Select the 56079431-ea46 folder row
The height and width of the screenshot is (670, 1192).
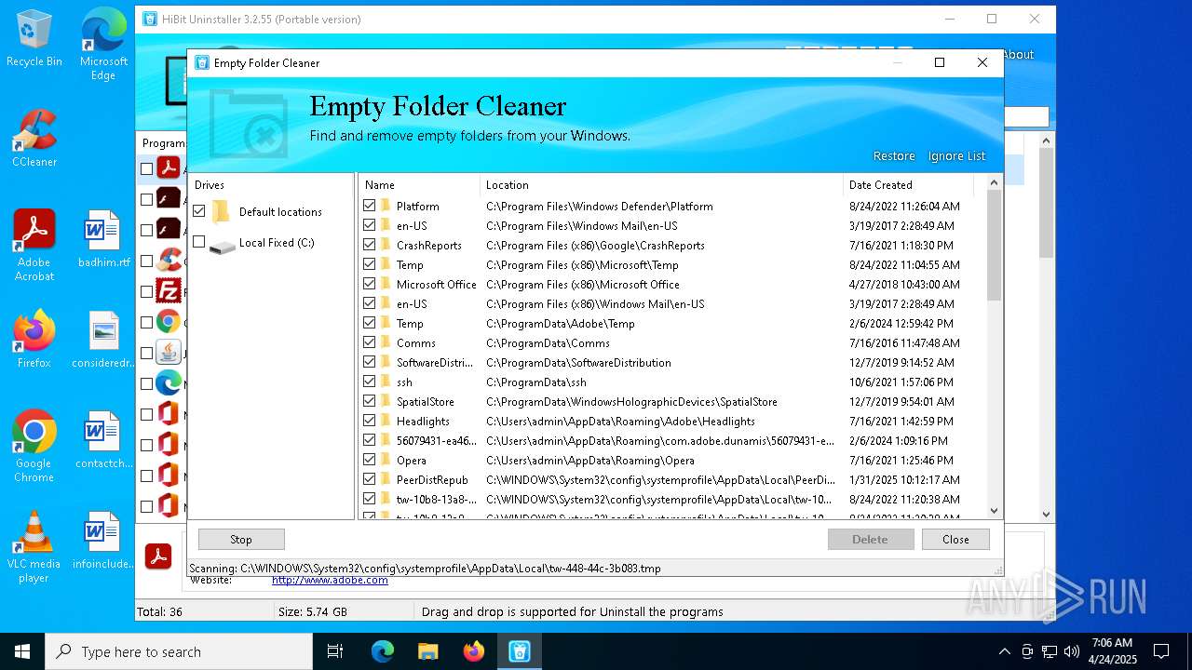[672, 440]
